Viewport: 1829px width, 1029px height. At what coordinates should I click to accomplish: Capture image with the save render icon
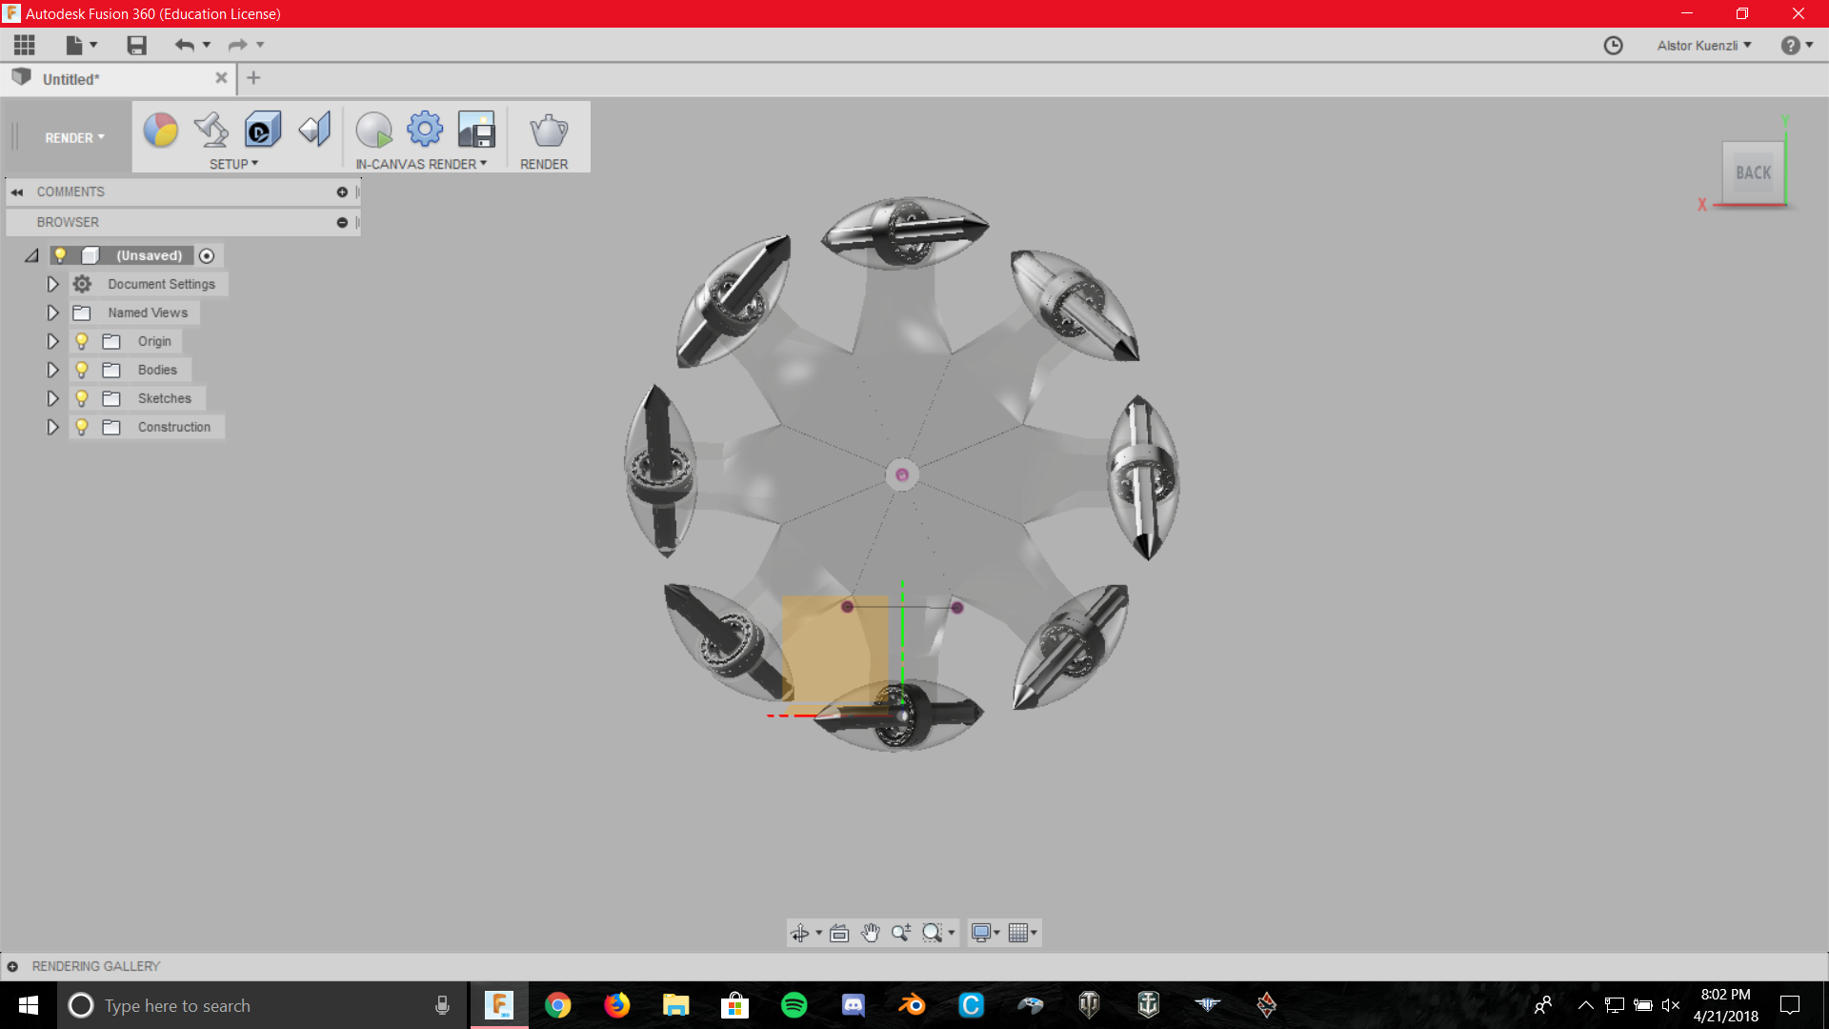pyautogui.click(x=476, y=131)
